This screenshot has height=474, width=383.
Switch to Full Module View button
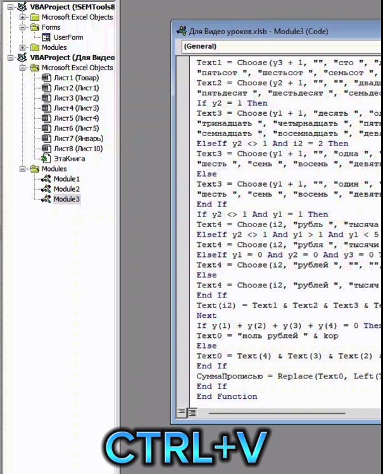click(192, 412)
